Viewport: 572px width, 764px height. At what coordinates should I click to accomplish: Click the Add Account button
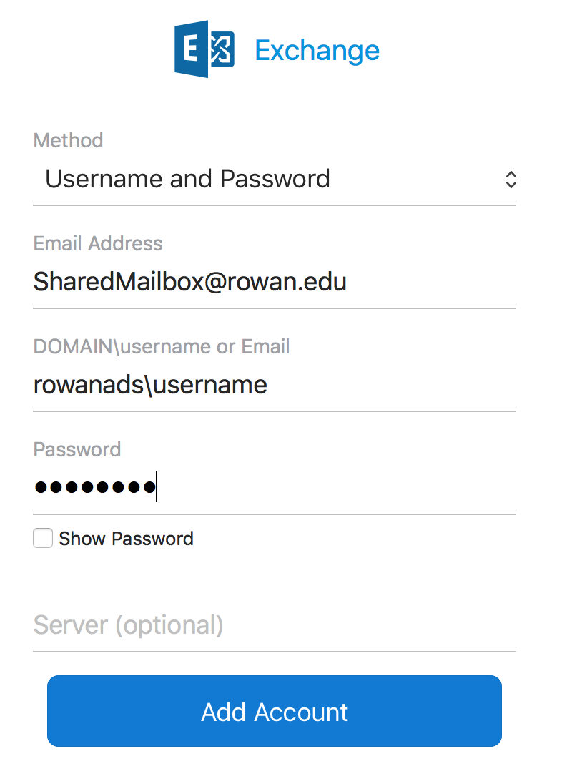coord(275,711)
